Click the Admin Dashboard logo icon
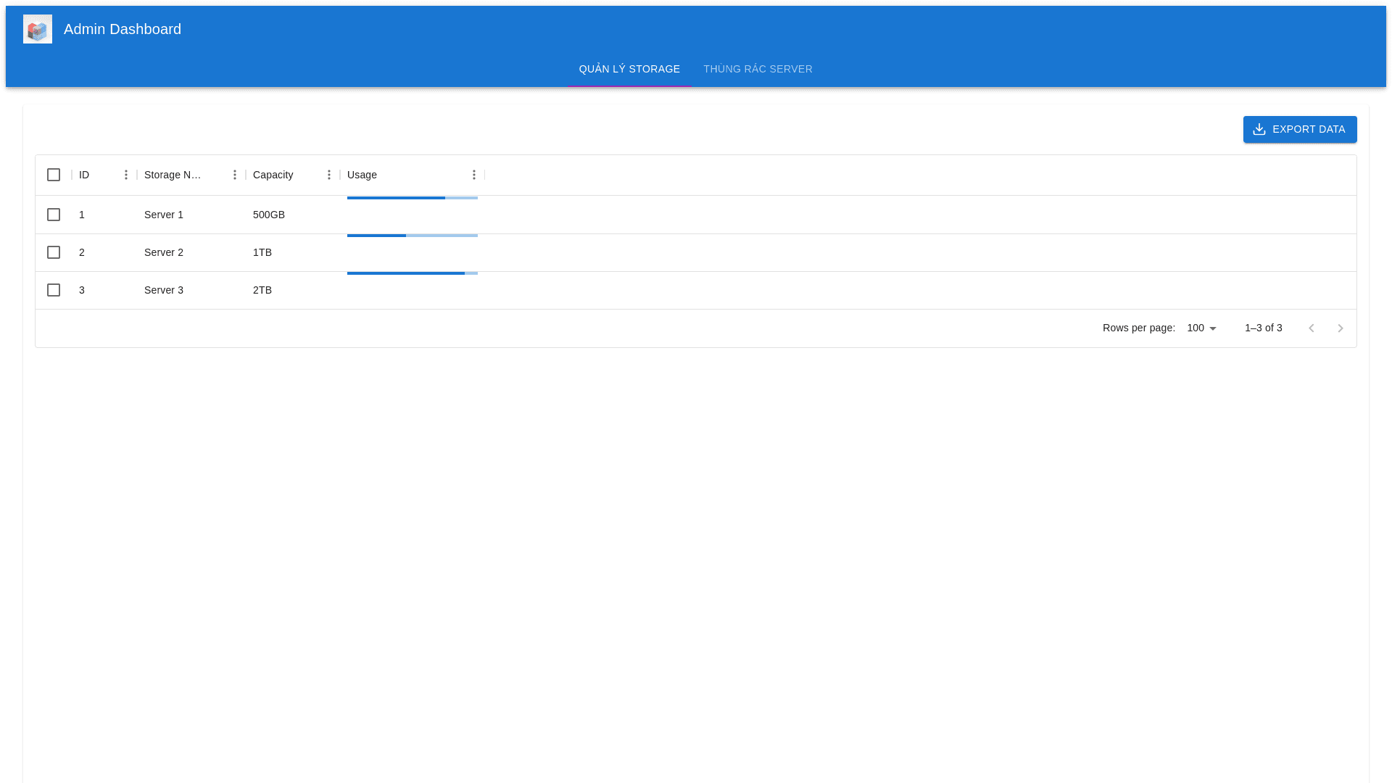Screen dimensions: 1392x783 click(x=38, y=29)
